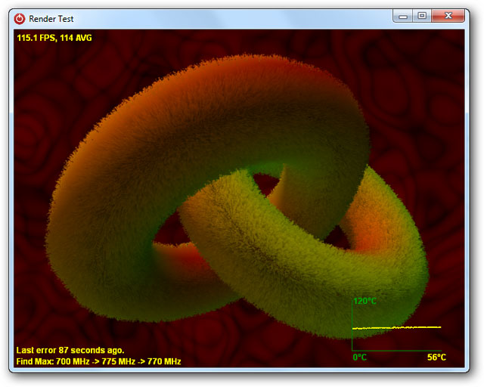Minimize the Render Test window
Viewport: 484px width, 387px height.
point(403,16)
